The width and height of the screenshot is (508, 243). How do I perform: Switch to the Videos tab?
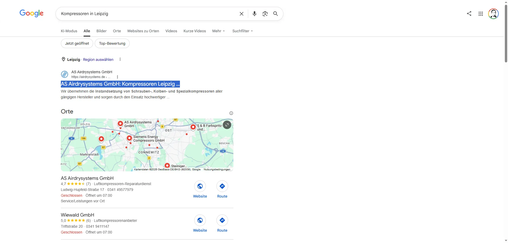coord(171,31)
